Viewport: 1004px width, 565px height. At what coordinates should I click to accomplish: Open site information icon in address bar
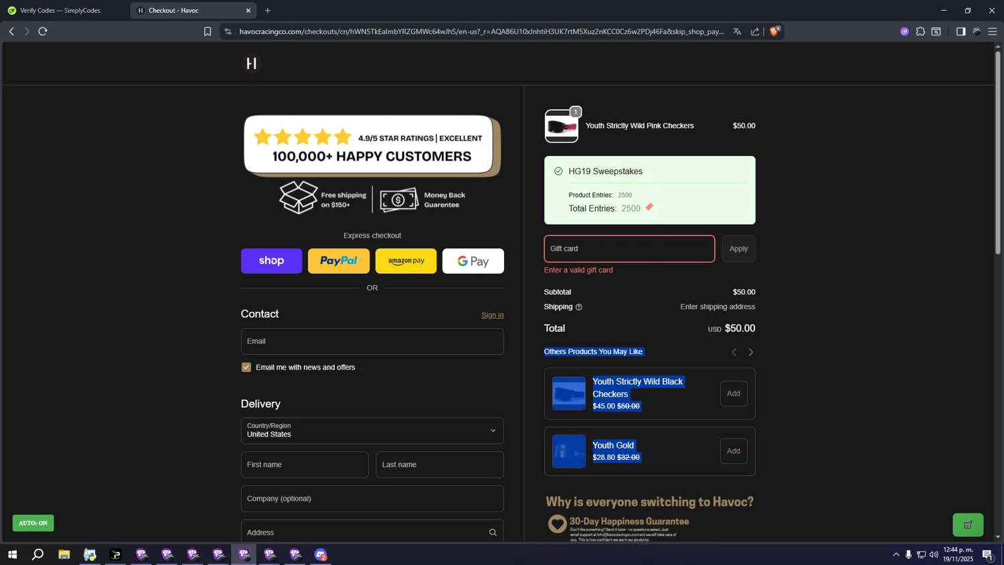pyautogui.click(x=228, y=31)
